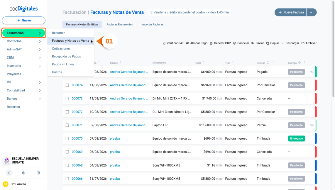The image size is (335, 190).
Task: Open notifications bell icon
Action: click(x=9, y=173)
